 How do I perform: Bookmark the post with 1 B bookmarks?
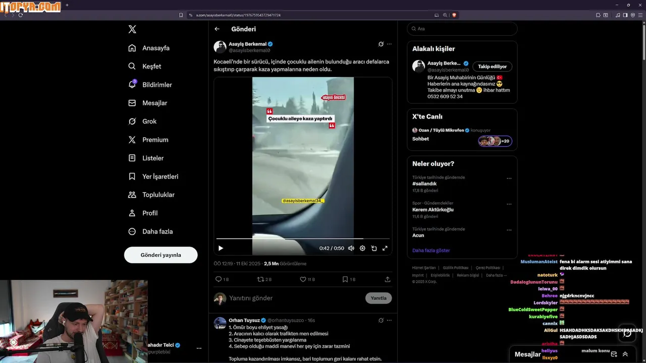click(x=349, y=279)
